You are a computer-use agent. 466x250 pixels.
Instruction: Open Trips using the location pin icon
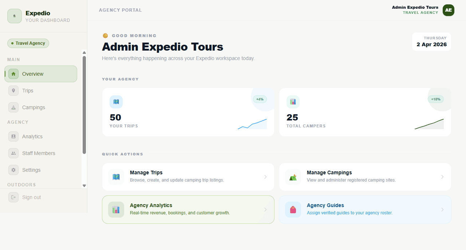[13, 90]
